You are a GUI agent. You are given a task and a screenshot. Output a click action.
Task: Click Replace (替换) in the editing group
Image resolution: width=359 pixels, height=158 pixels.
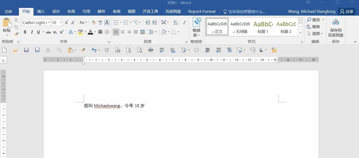[x=313, y=27]
